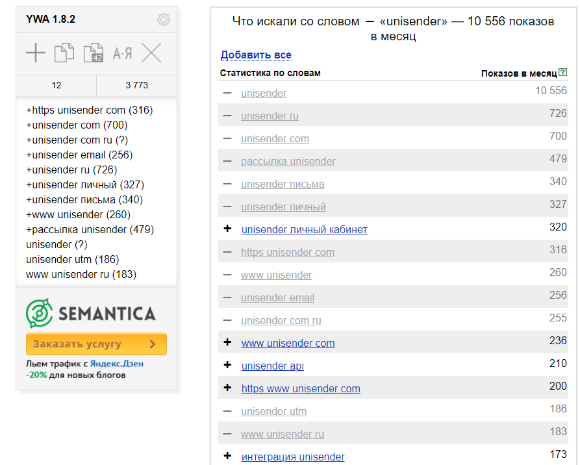Screen dimensions: 580x465
Task: Remove 'unisender email' using minus icon
Action: click(x=227, y=298)
